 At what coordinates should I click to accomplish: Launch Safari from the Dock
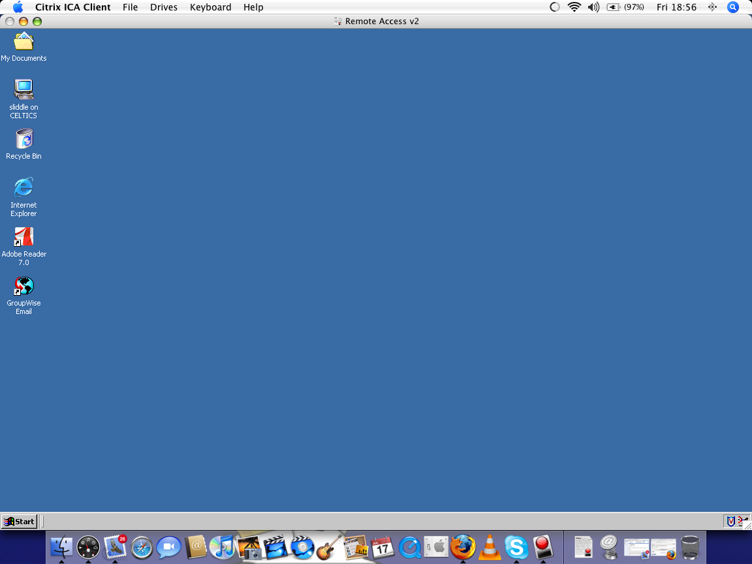click(x=142, y=548)
